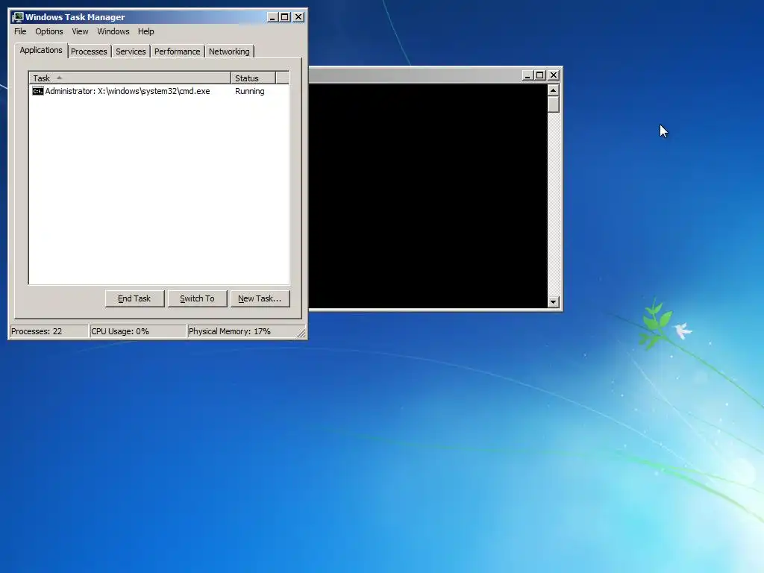Switch to the Processes tab
764x573 pixels.
click(x=89, y=51)
